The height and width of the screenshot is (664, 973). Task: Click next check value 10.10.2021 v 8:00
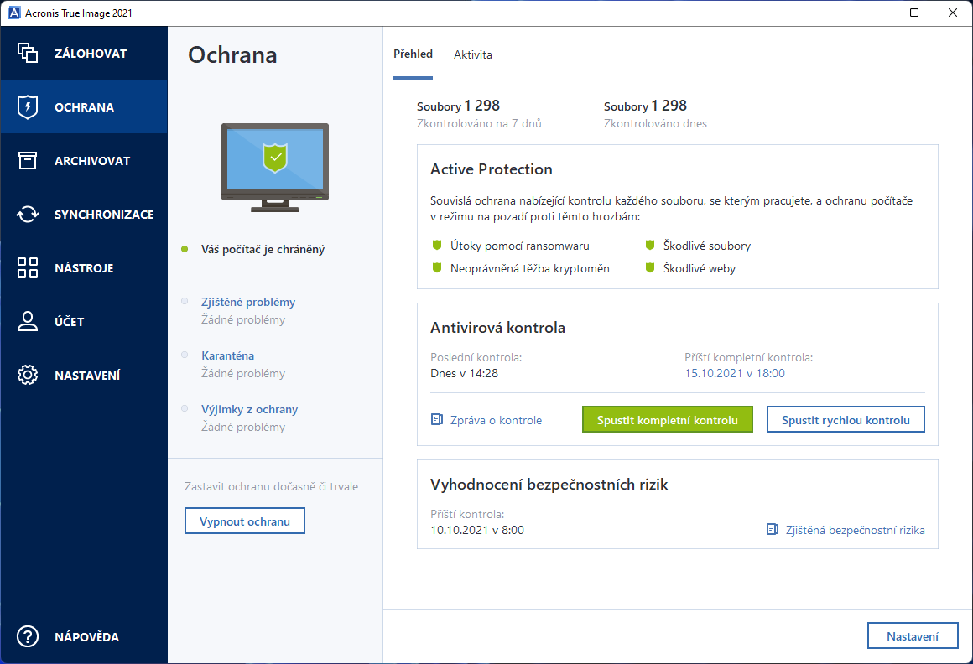pos(477,530)
